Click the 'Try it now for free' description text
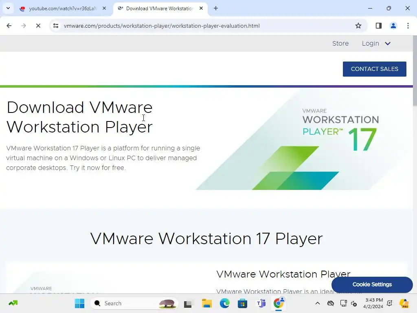The width and height of the screenshot is (417, 313). [98, 168]
